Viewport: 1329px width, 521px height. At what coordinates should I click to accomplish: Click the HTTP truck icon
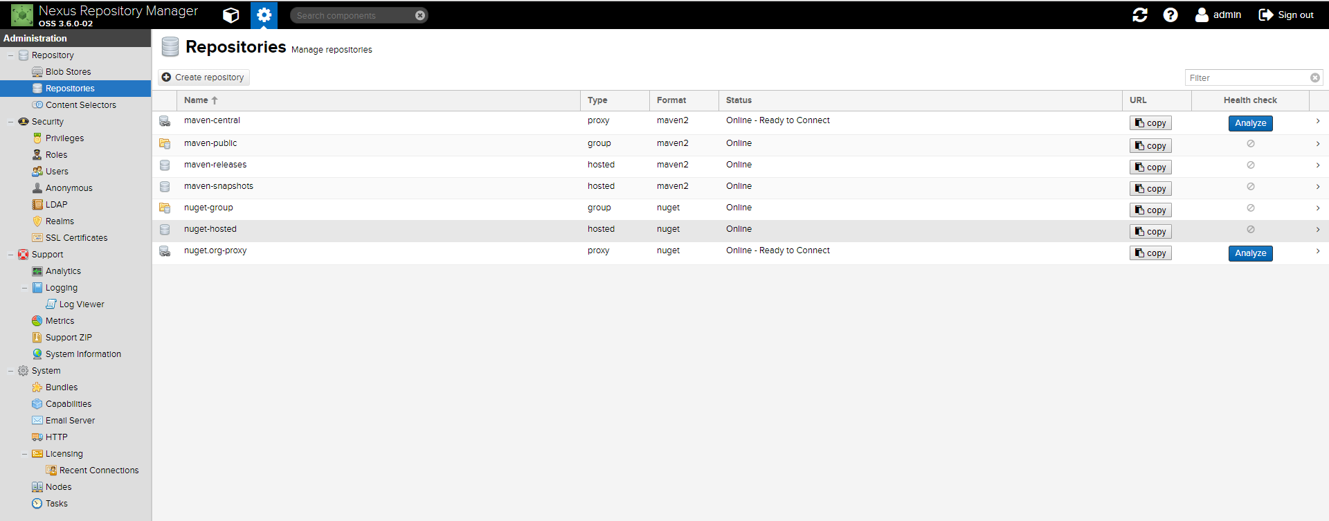(37, 437)
